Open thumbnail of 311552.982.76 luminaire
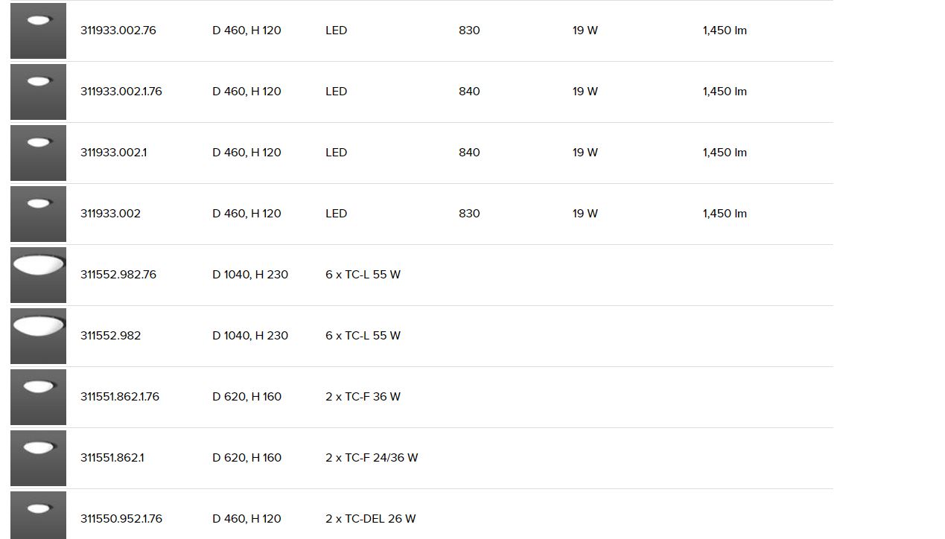This screenshot has width=945, height=539. pyautogui.click(x=38, y=275)
